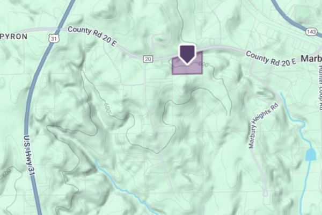Click the County Road 20 shield icon
This screenshot has width=322, height=215.
point(148,59)
